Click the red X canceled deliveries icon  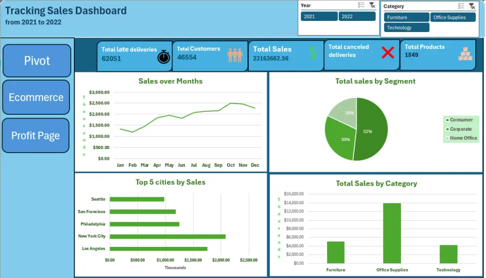pyautogui.click(x=388, y=52)
